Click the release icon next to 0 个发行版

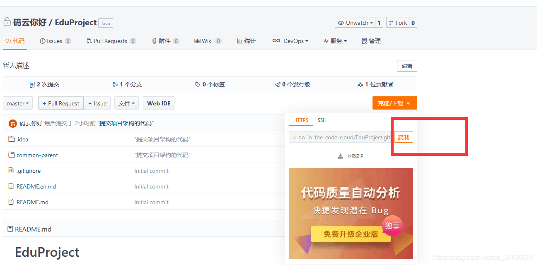(x=278, y=84)
